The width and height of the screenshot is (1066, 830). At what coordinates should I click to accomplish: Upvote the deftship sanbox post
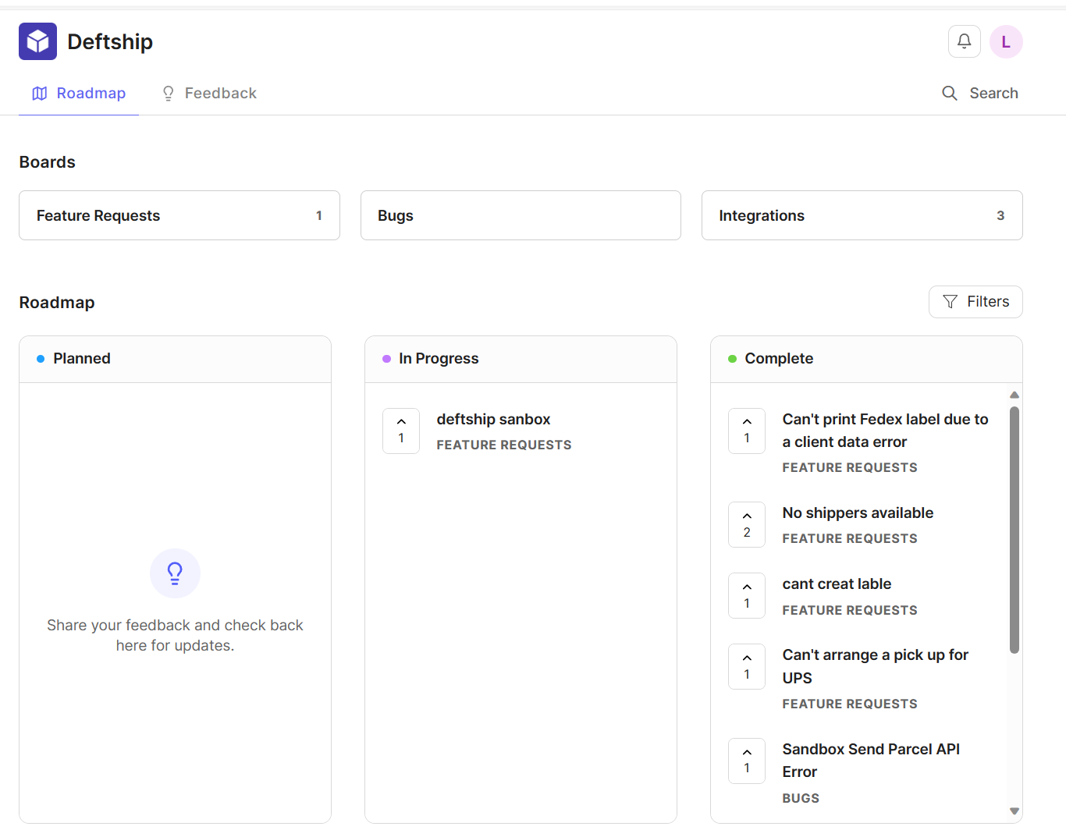pyautogui.click(x=401, y=431)
